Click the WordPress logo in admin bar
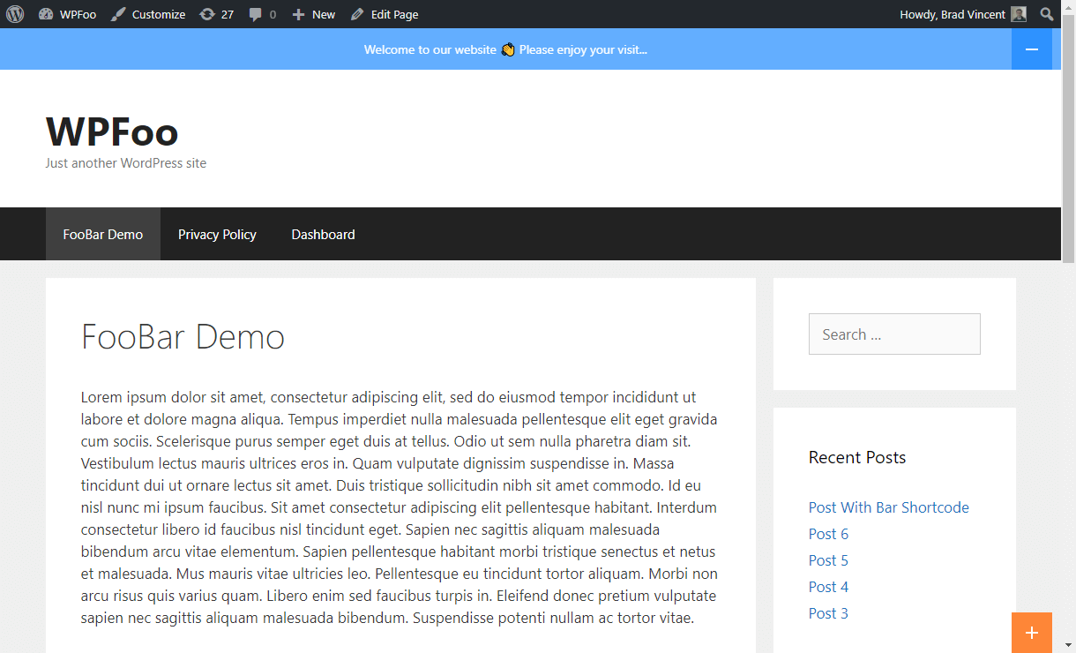Viewport: 1076px width, 653px height. coord(14,14)
